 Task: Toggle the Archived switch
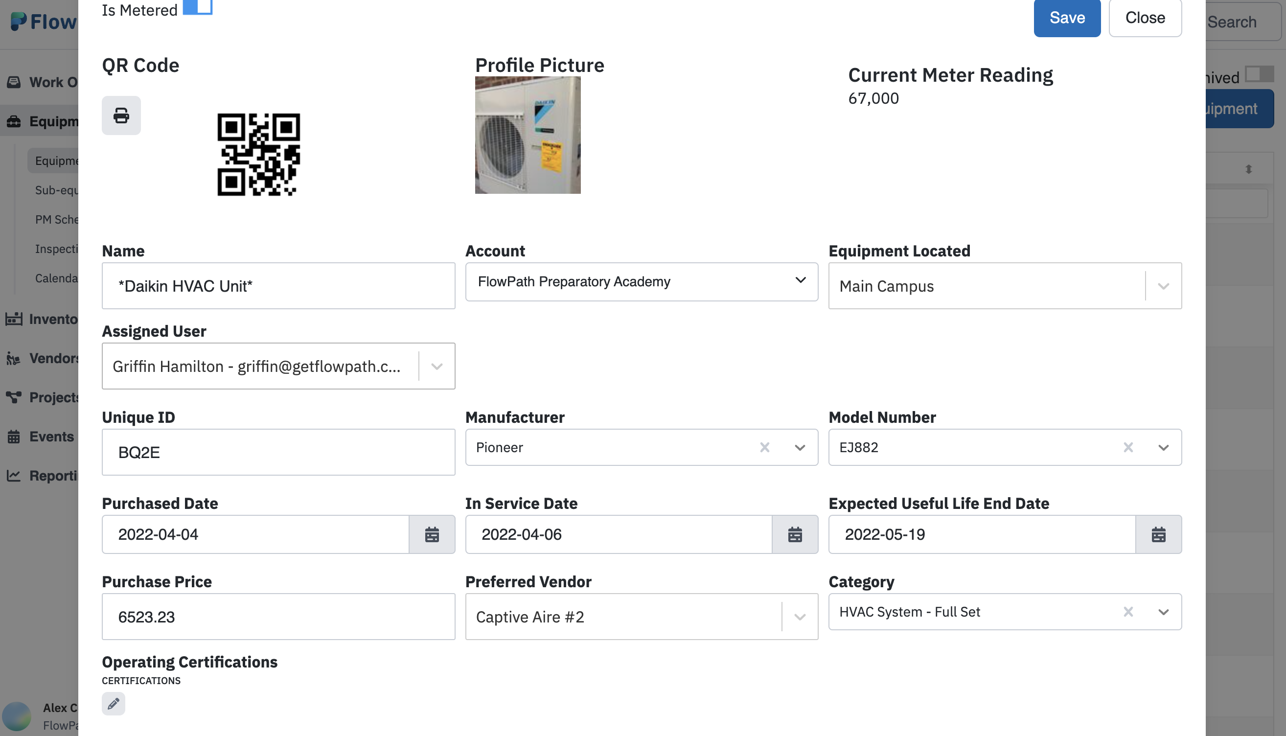click(x=1260, y=75)
